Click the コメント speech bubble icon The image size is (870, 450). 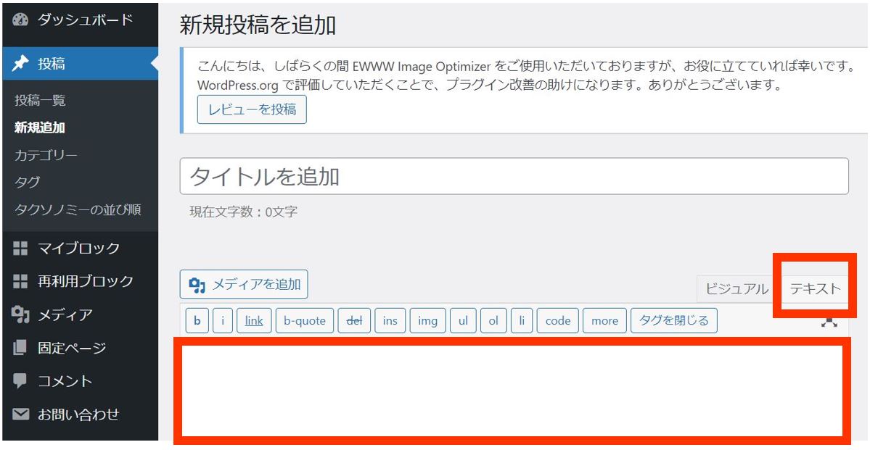21,381
